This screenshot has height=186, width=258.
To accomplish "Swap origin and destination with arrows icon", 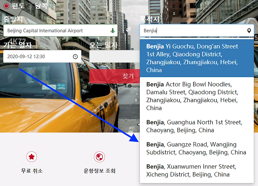I will 128,30.
